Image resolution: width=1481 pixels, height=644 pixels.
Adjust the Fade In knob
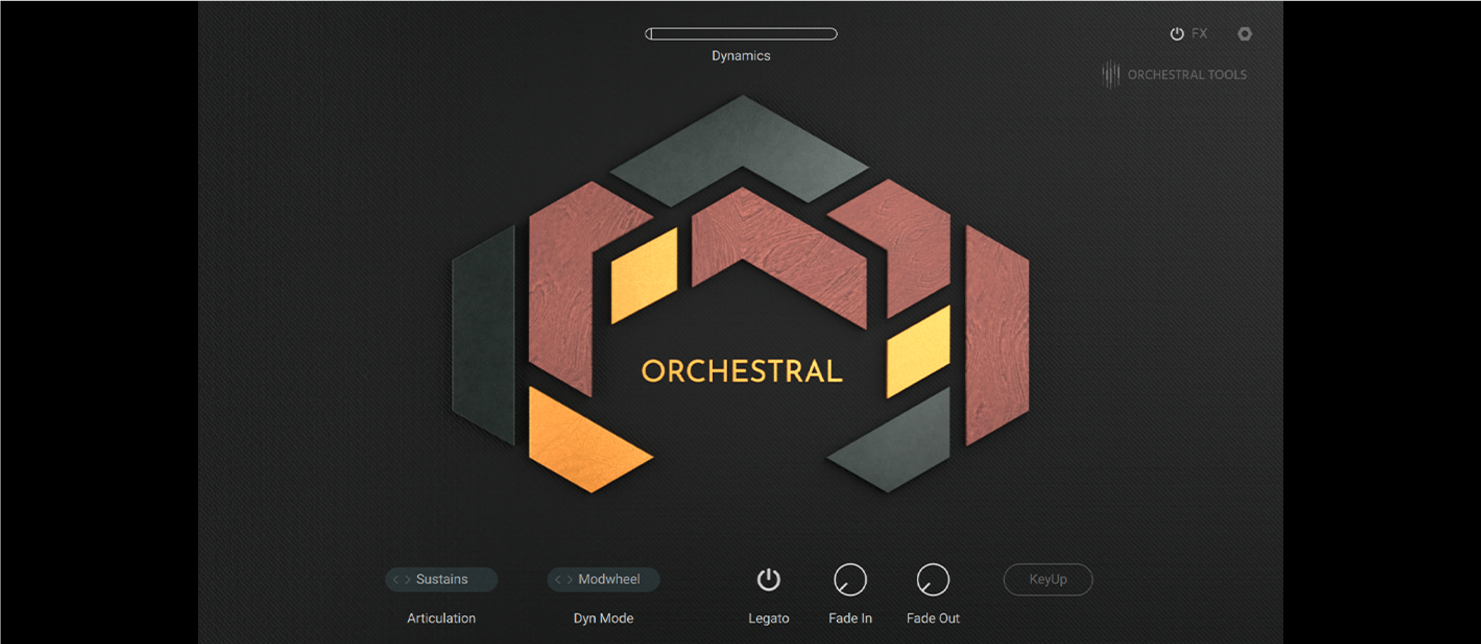pos(851,580)
